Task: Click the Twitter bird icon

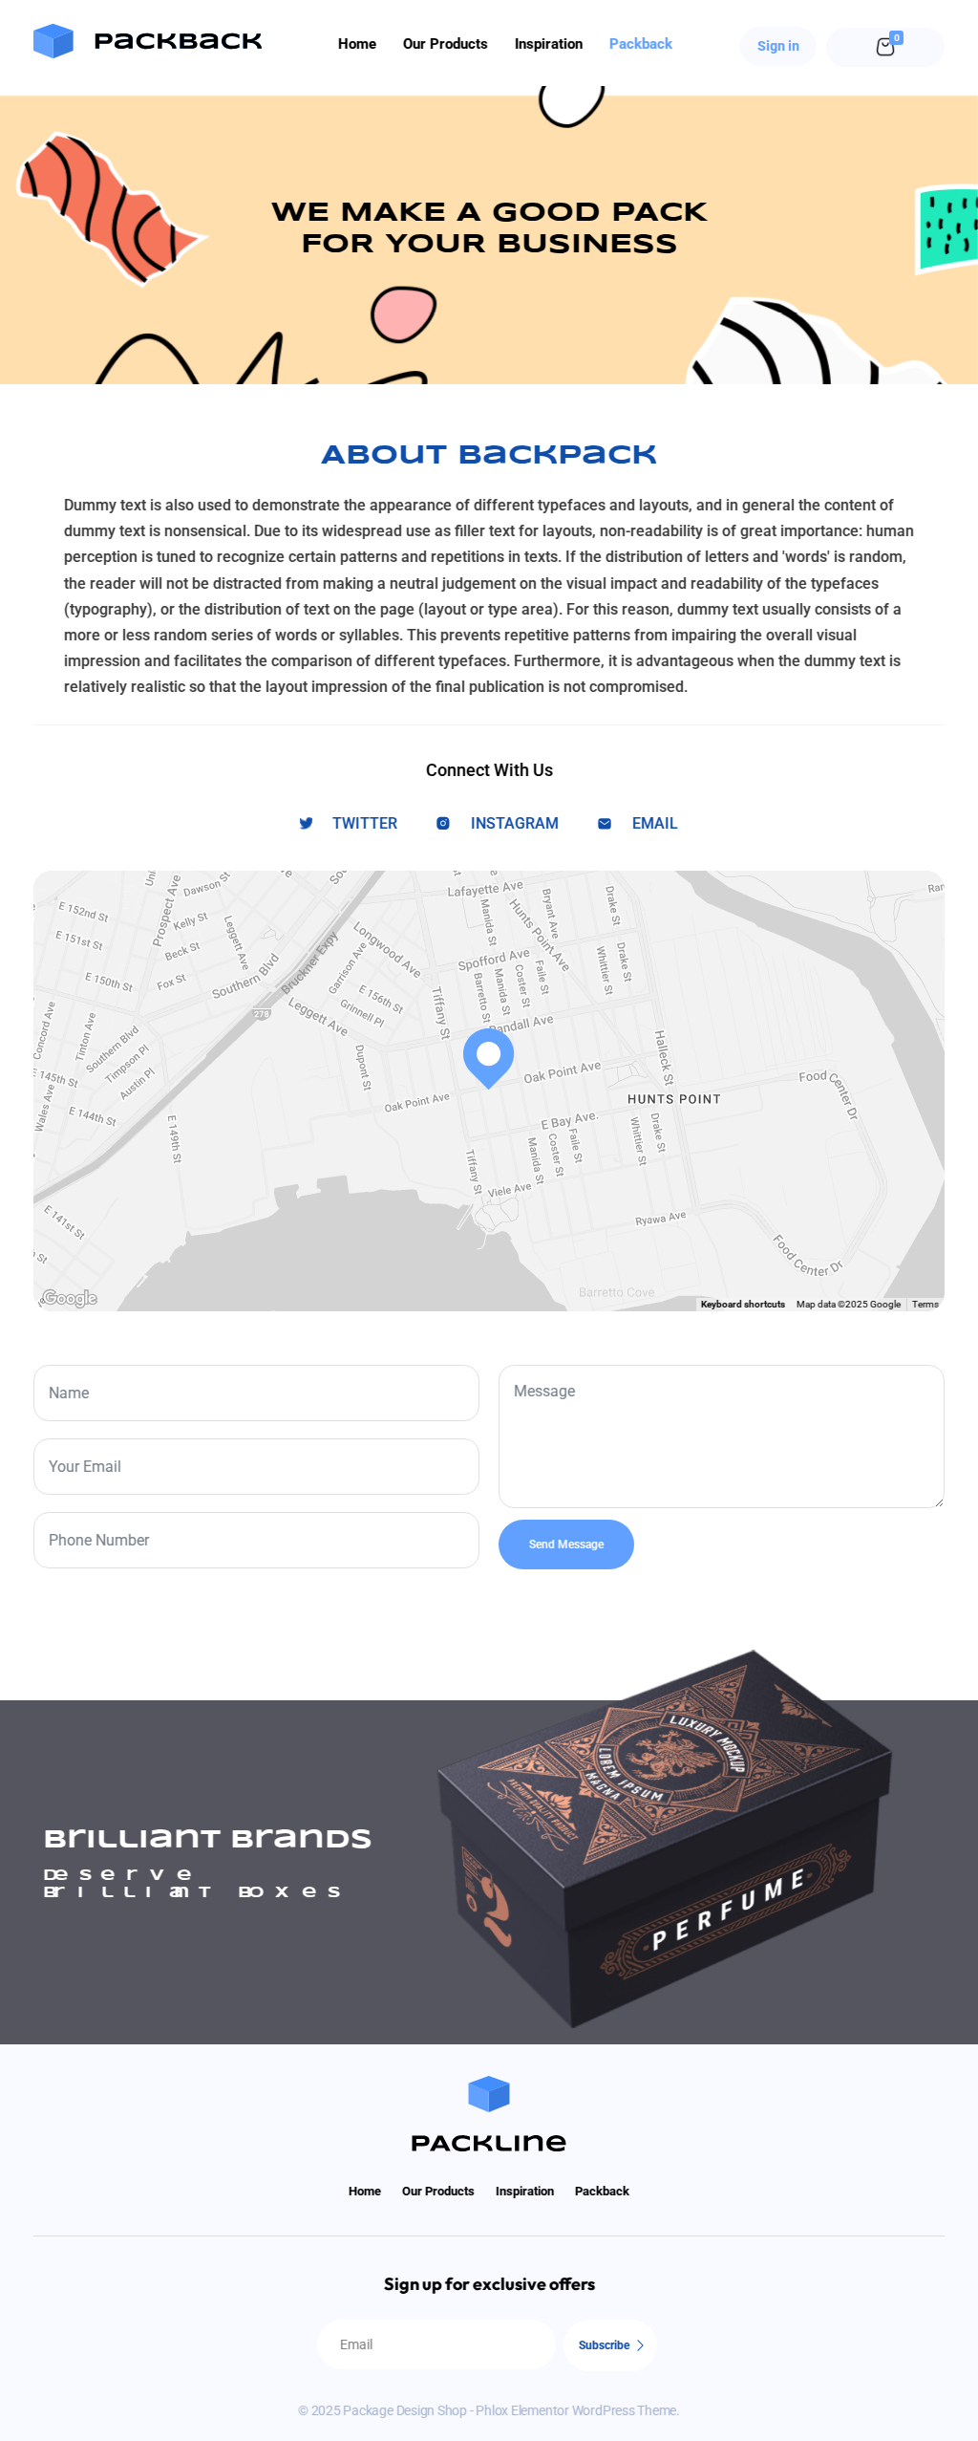Action: click(x=306, y=823)
